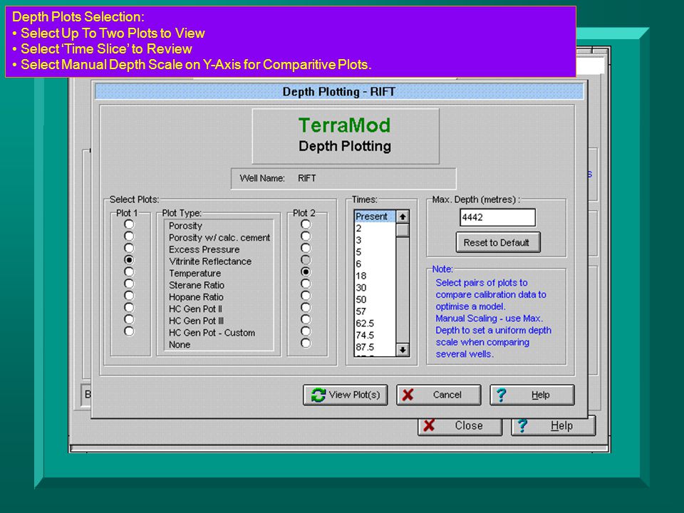This screenshot has height=513, width=684.
Task: Select Vitrinite Reflectance radio in Plot 1 column
Action: (x=129, y=260)
